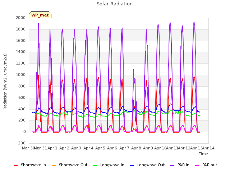Click the Mar 30 x-axis label
Viewport: 230px width, 172px height.
click(x=28, y=148)
